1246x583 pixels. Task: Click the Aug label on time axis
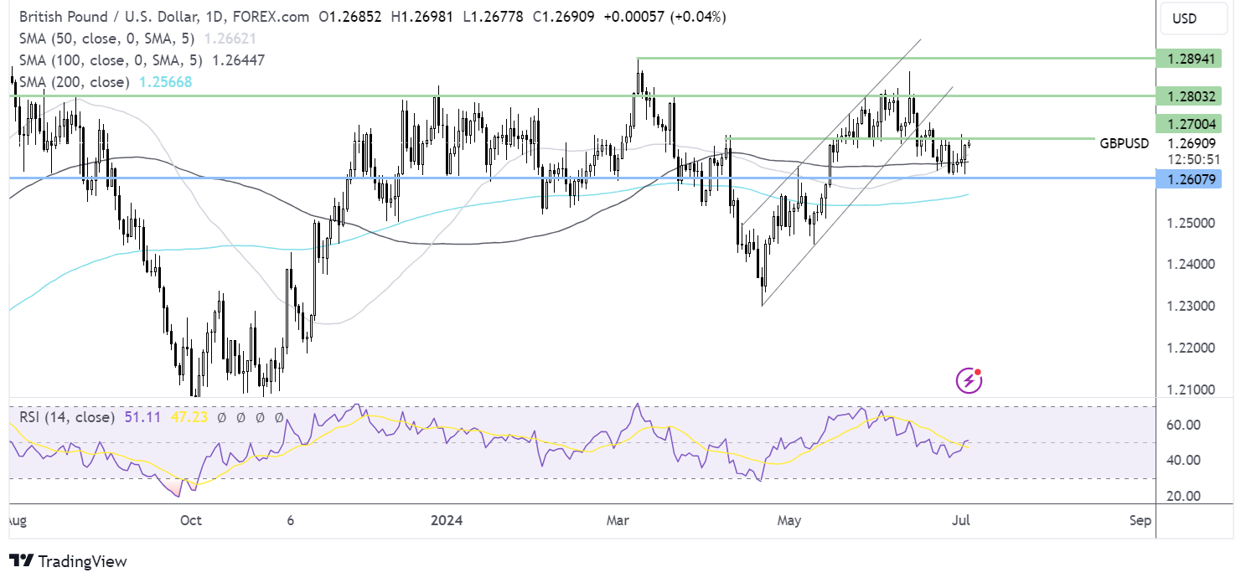pos(17,520)
